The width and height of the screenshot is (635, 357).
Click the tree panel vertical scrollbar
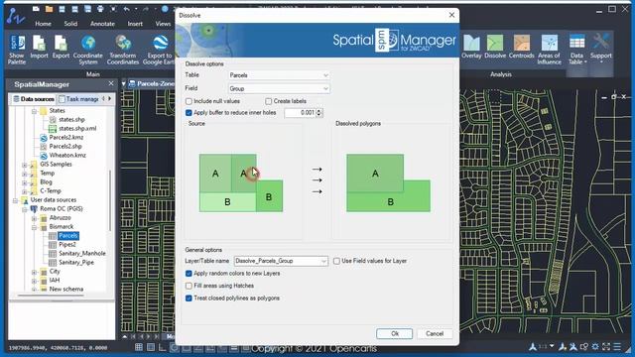(x=110, y=200)
